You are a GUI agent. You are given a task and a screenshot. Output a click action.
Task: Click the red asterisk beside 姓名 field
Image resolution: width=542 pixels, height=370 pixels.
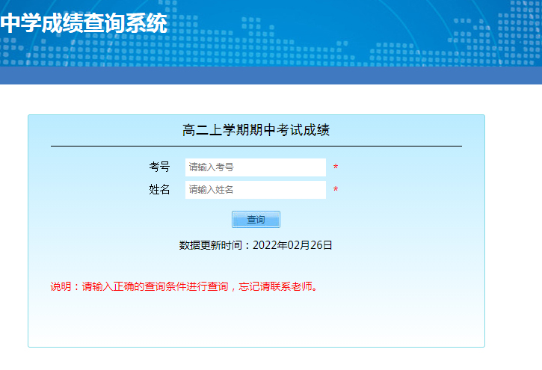point(336,190)
